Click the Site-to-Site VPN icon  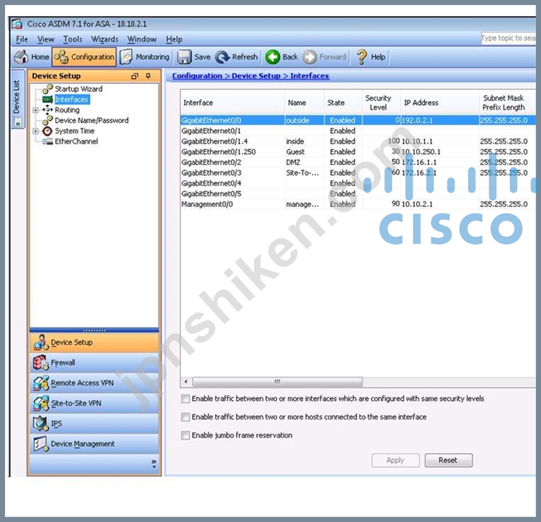point(40,403)
